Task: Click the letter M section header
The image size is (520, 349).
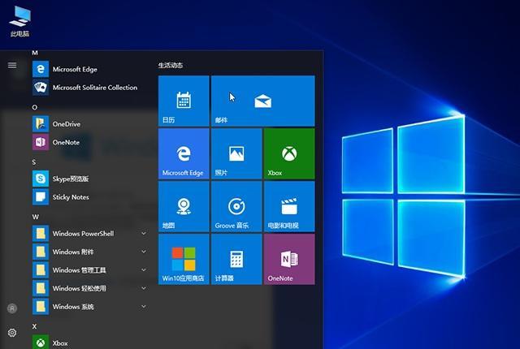Action: pyautogui.click(x=35, y=53)
